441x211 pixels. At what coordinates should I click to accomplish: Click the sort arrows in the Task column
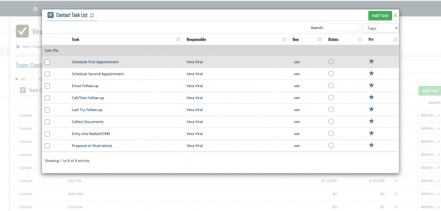tap(178, 39)
